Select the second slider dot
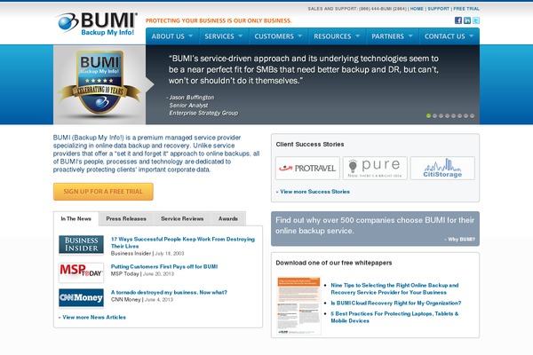The image size is (533, 355). click(x=434, y=116)
